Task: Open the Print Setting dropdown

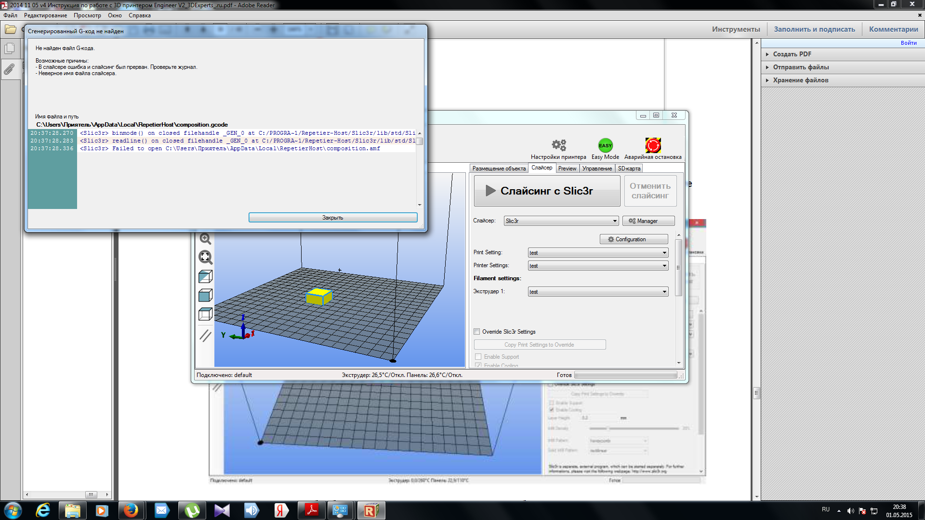Action: click(598, 253)
